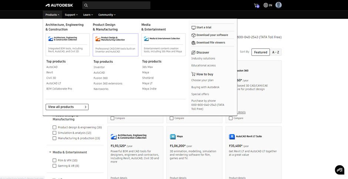The image size is (348, 179).
Task: Click Download file viewers link
Action: point(211,42)
